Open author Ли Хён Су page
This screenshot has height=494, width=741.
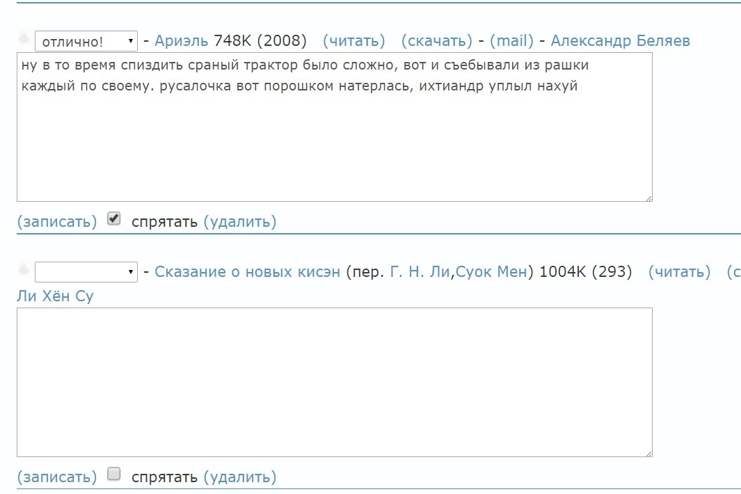click(55, 296)
